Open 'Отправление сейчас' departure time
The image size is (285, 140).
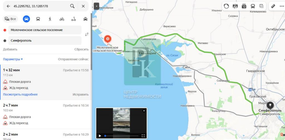coord(73,59)
